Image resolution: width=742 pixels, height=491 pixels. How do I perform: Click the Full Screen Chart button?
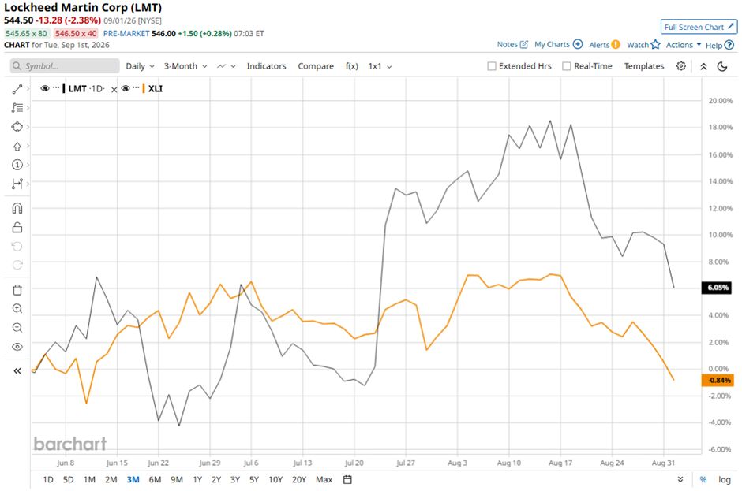(x=699, y=27)
